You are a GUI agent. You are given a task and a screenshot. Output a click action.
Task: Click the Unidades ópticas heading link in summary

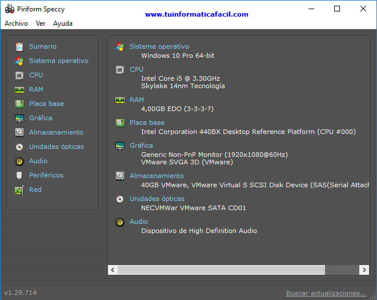(157, 199)
